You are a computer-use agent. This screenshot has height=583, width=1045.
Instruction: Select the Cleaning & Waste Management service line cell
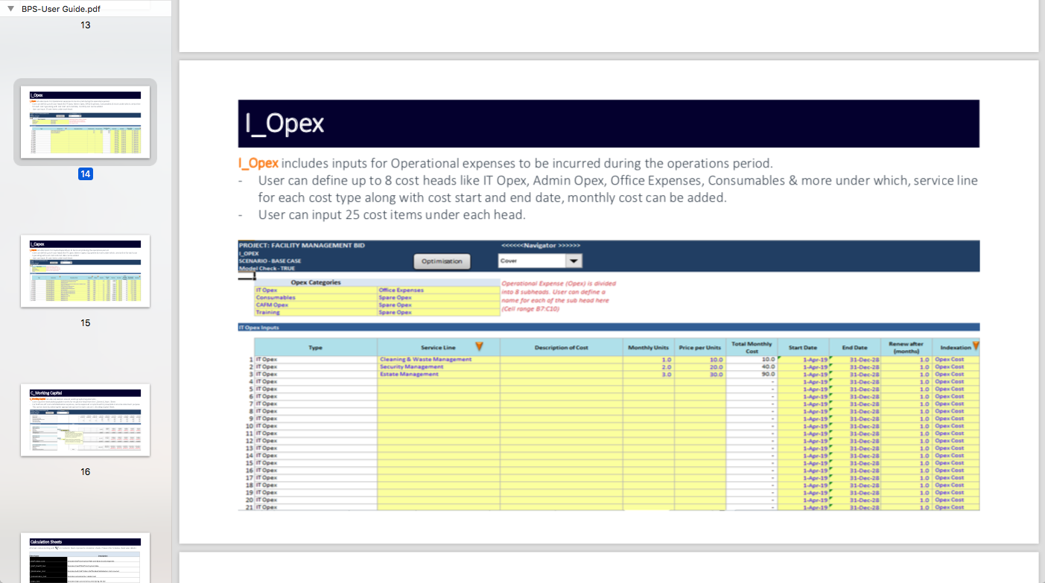tap(425, 358)
